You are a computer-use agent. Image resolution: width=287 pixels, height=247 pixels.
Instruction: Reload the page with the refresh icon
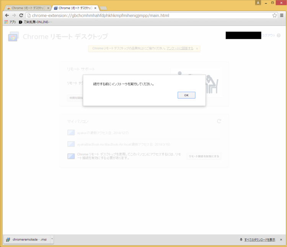click(x=21, y=15)
